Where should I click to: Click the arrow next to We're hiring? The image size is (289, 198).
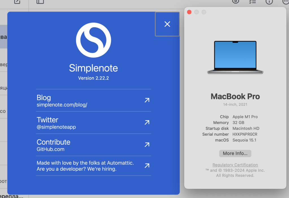pos(147,166)
